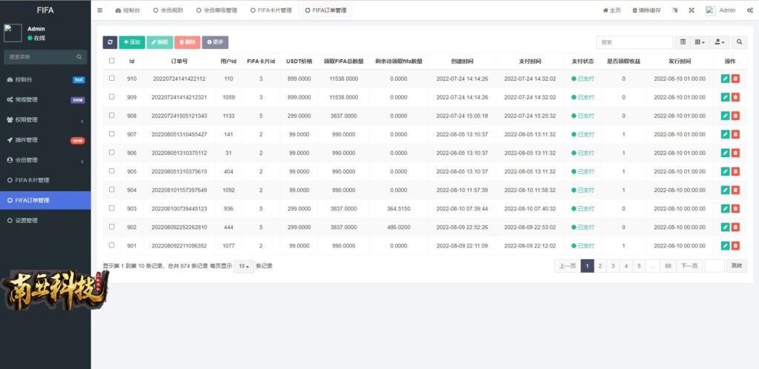Delete order row Id 908
Screen dimensions: 759x369
tap(735, 116)
